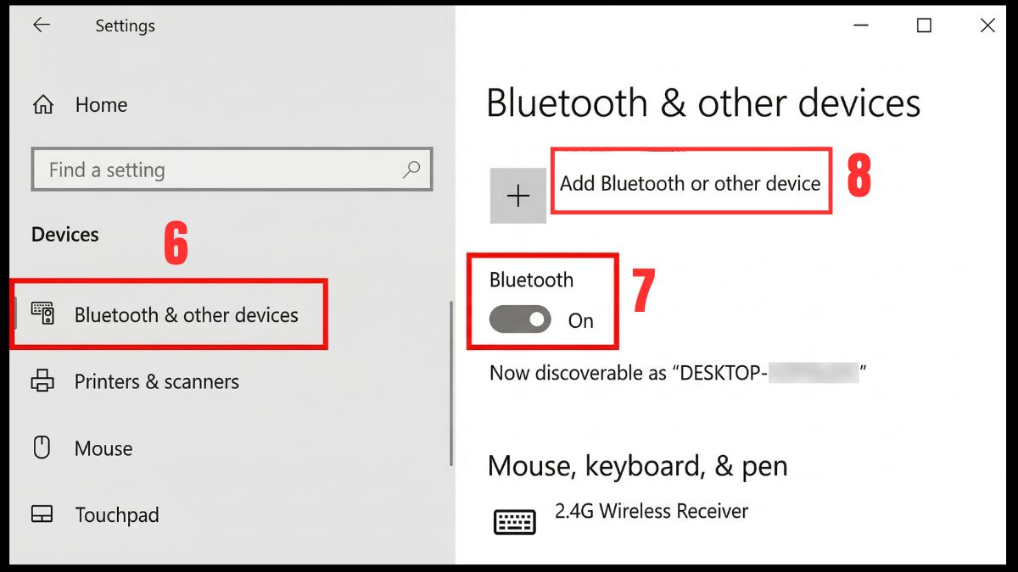Click the back arrow in Settings

coord(41,25)
